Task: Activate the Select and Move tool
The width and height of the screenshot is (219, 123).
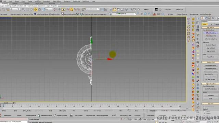Action: pyautogui.click(x=36, y=10)
